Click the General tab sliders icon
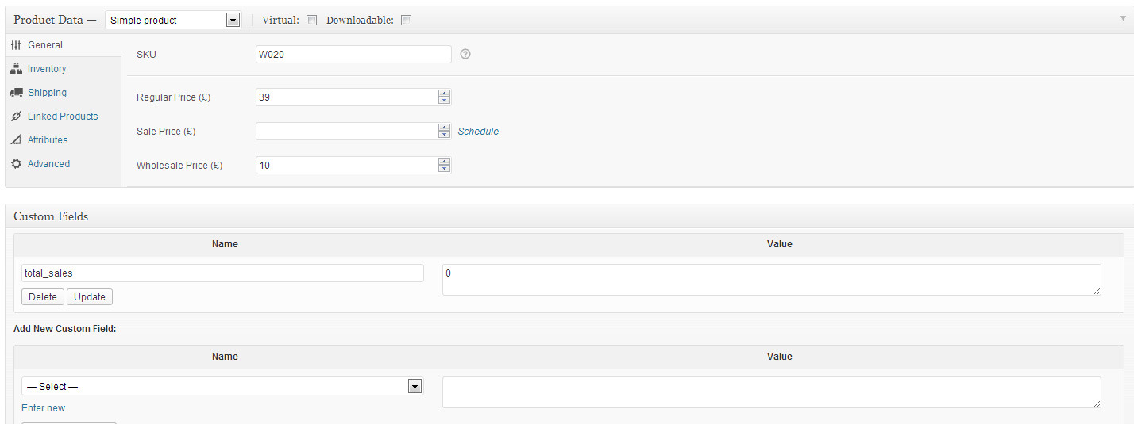The height and width of the screenshot is (424, 1134). pyautogui.click(x=16, y=45)
